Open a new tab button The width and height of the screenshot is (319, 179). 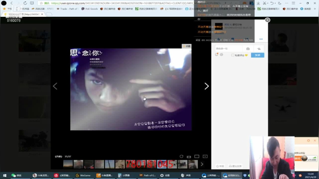click(x=49, y=14)
